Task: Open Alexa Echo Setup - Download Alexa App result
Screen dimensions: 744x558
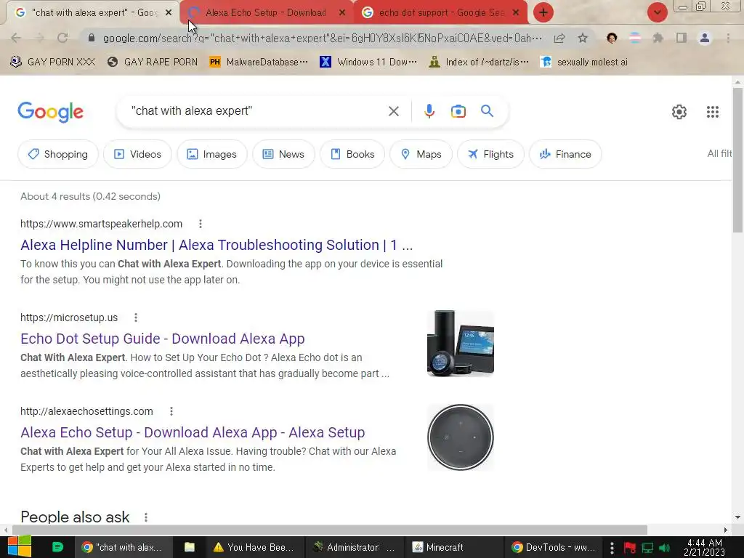Action: 193,433
